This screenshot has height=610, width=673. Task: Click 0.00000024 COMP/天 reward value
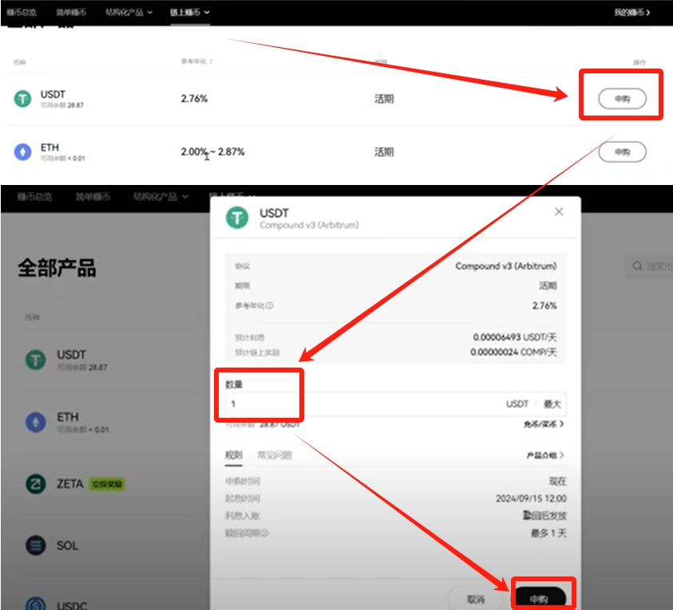(x=513, y=352)
